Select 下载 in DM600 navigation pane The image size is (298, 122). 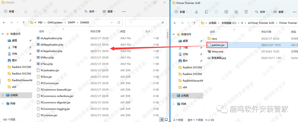click(x=14, y=47)
